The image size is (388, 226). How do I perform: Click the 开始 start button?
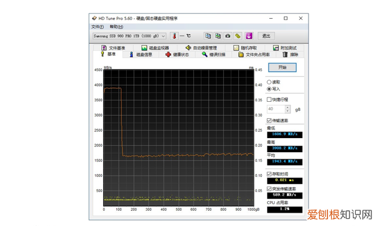coord(283,67)
